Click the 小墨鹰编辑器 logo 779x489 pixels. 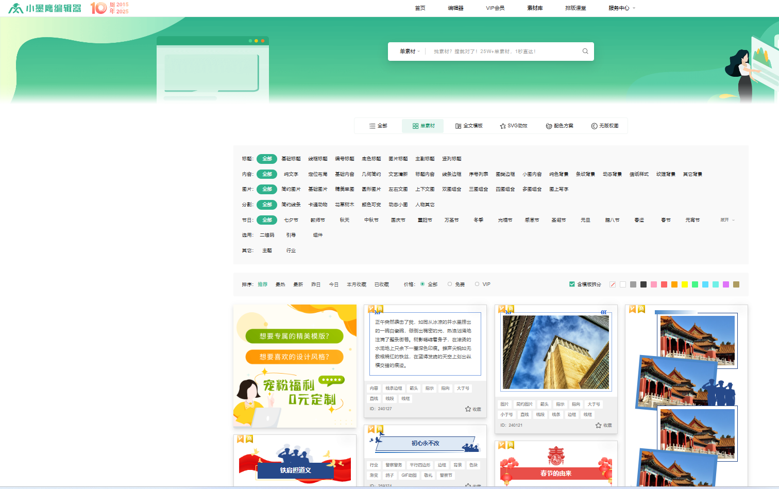45,8
